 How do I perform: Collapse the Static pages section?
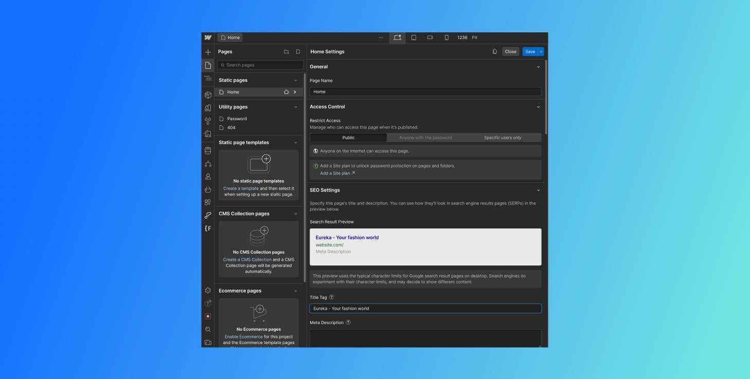point(295,80)
